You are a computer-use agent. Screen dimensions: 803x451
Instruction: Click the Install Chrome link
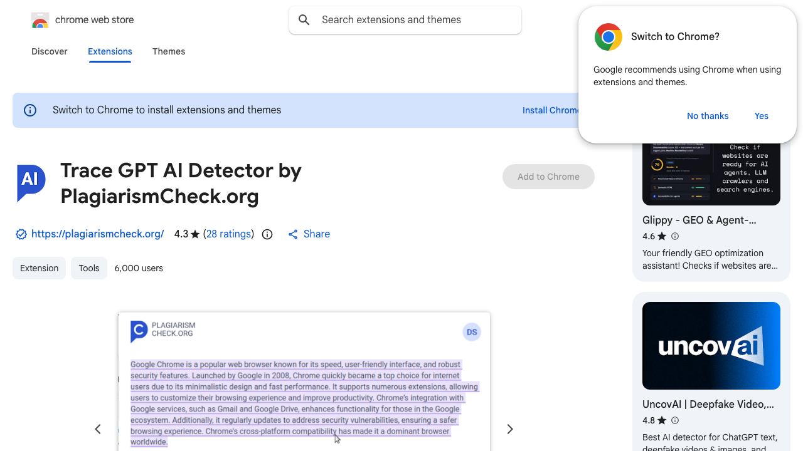pos(551,110)
